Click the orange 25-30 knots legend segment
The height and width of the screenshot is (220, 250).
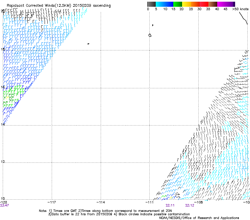tap(195, 4)
